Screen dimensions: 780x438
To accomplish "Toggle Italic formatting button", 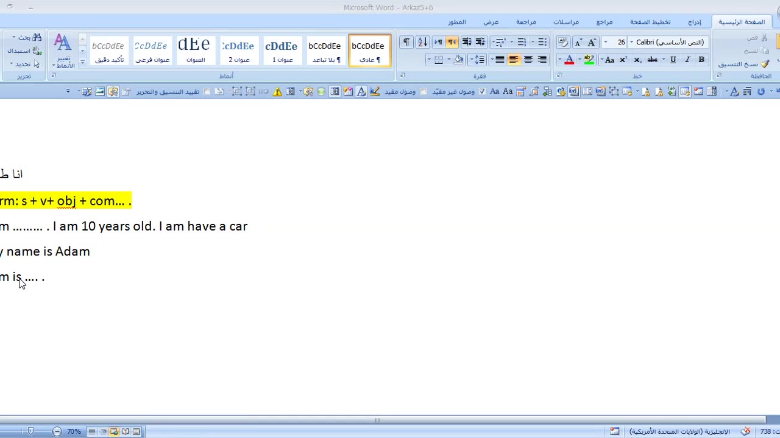I will tap(687, 60).
